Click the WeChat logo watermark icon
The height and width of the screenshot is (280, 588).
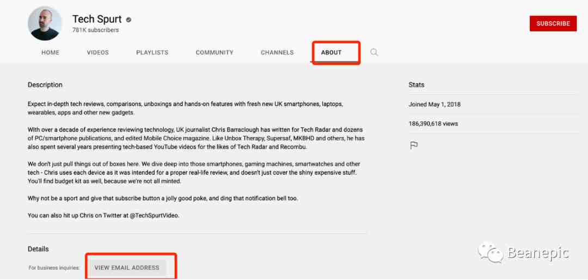[x=491, y=252]
